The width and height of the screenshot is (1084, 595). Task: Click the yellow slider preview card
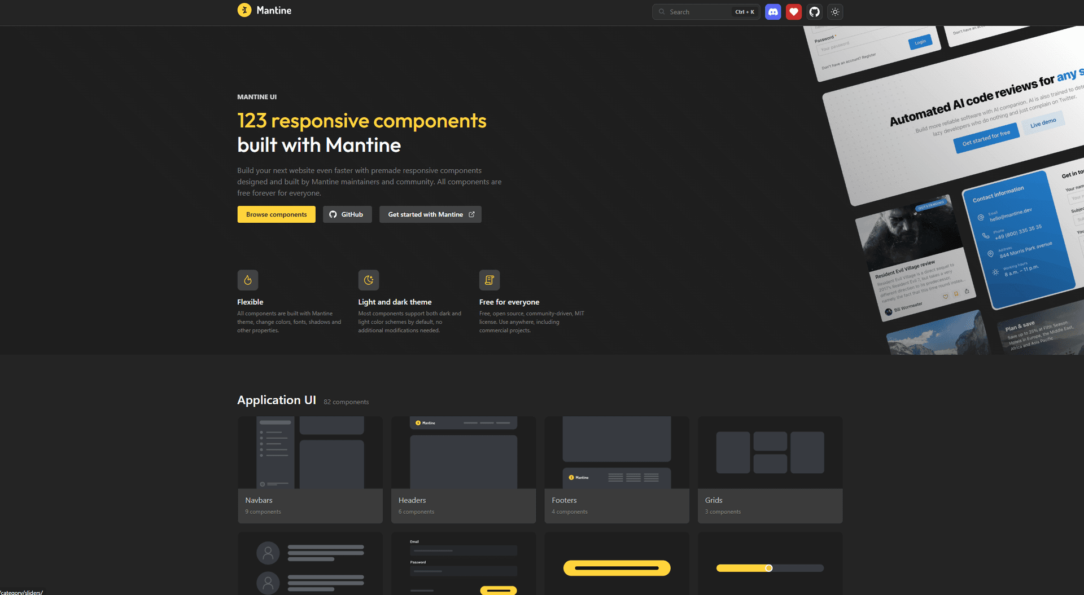770,564
